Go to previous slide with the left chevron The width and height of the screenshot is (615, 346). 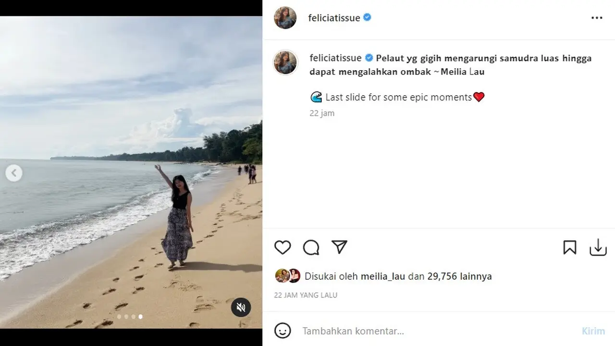click(14, 173)
